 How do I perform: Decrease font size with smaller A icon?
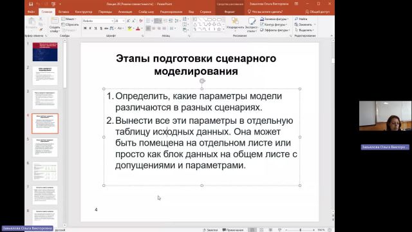[x=134, y=21]
